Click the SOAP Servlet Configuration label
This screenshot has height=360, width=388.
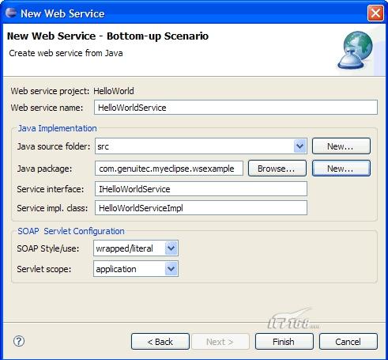pyautogui.click(x=71, y=231)
